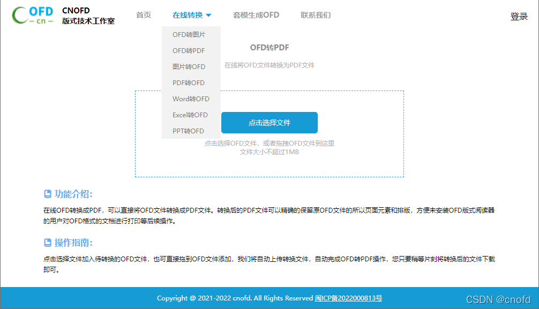This screenshot has height=309, width=539.
Task: Click the 点击选择文件 upload button
Action: [268, 122]
